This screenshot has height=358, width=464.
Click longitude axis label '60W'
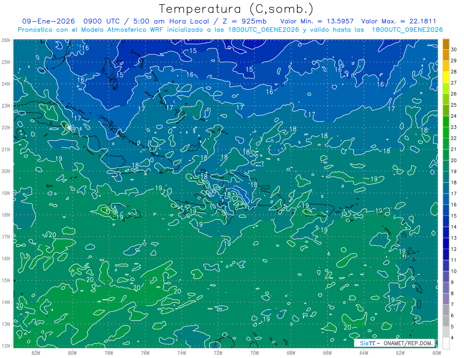[x=437, y=353]
